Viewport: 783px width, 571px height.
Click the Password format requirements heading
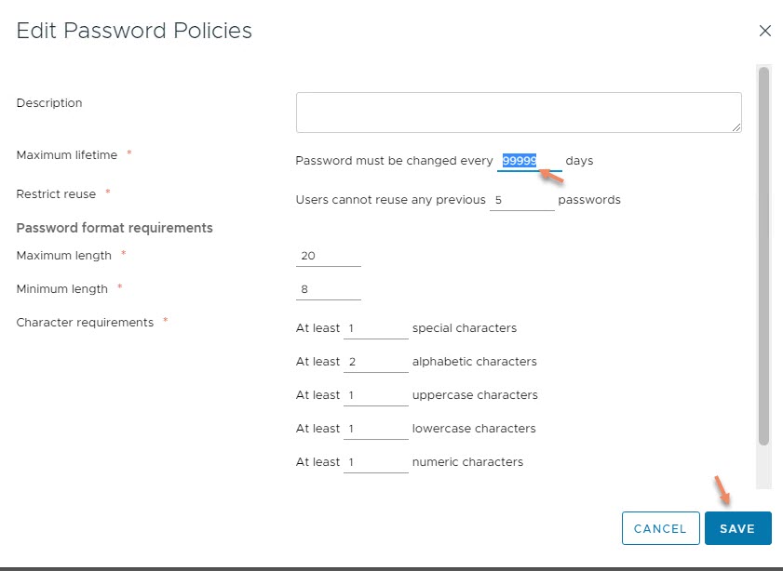(x=115, y=228)
